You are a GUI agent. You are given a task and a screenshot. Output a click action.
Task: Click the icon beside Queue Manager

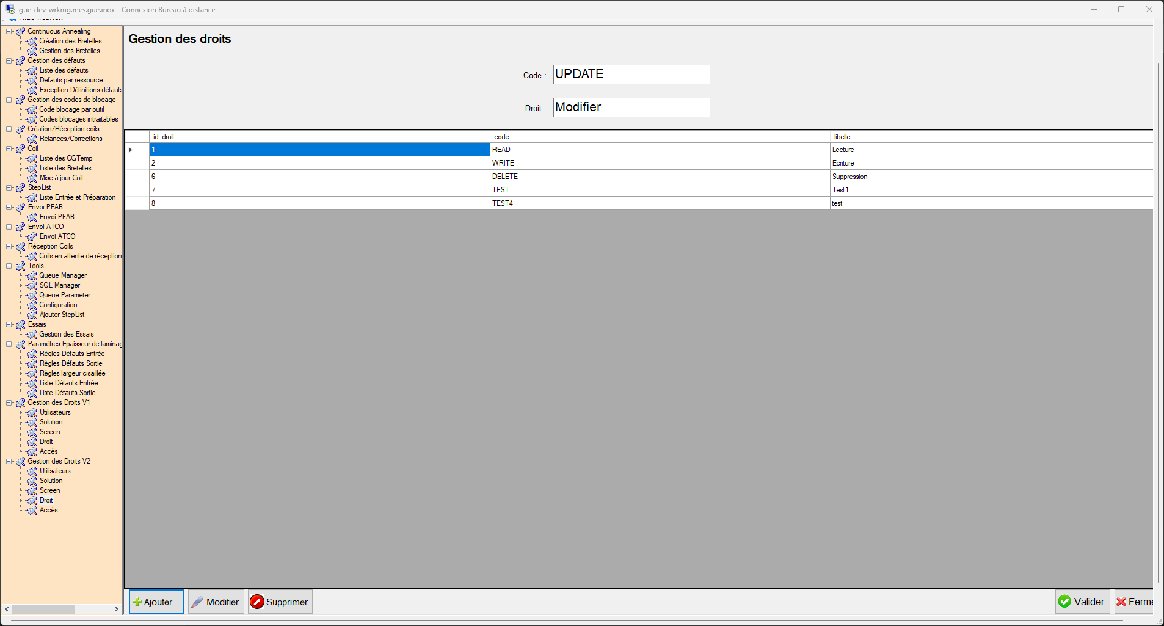pos(32,276)
